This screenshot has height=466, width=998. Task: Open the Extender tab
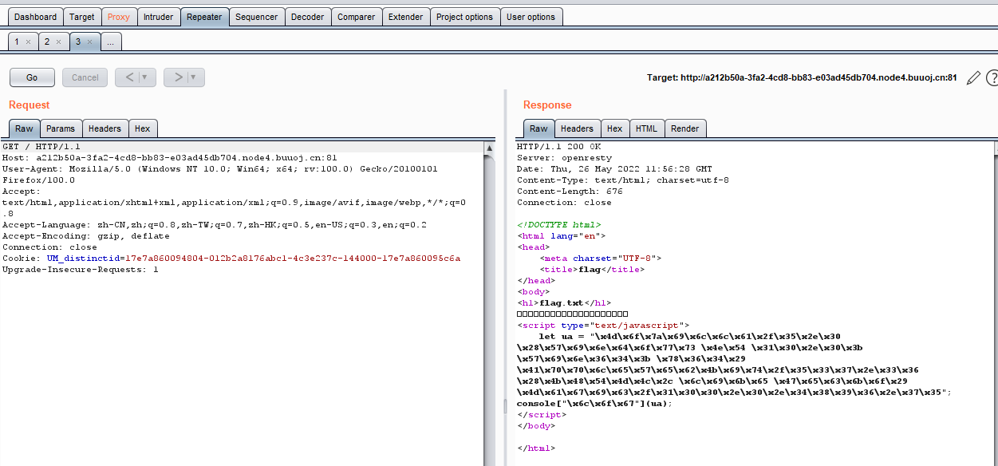tap(406, 17)
